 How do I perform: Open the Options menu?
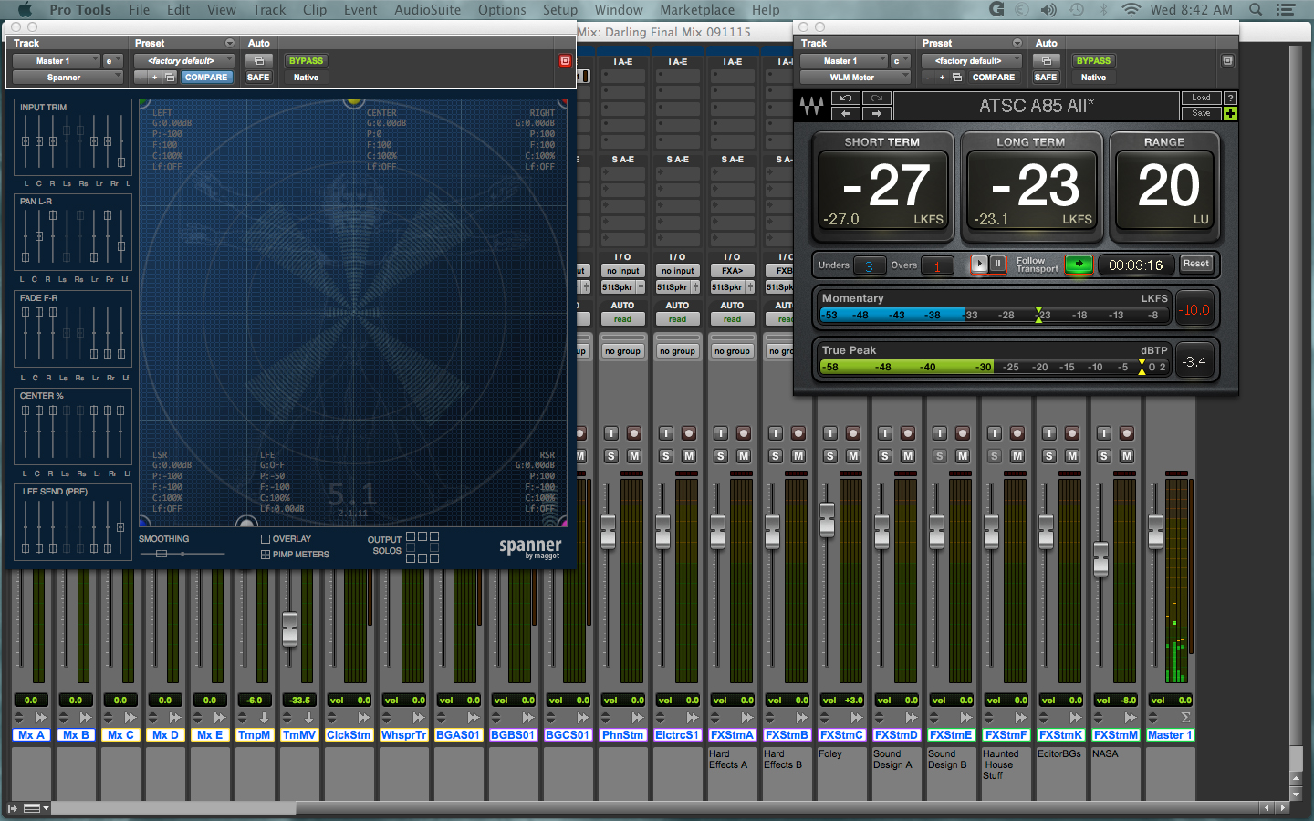(x=502, y=10)
